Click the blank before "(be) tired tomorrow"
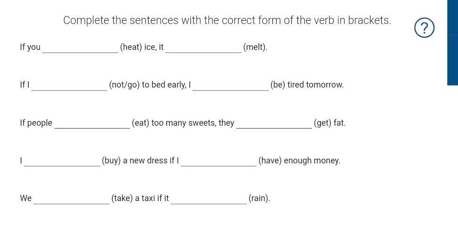 [x=230, y=85]
